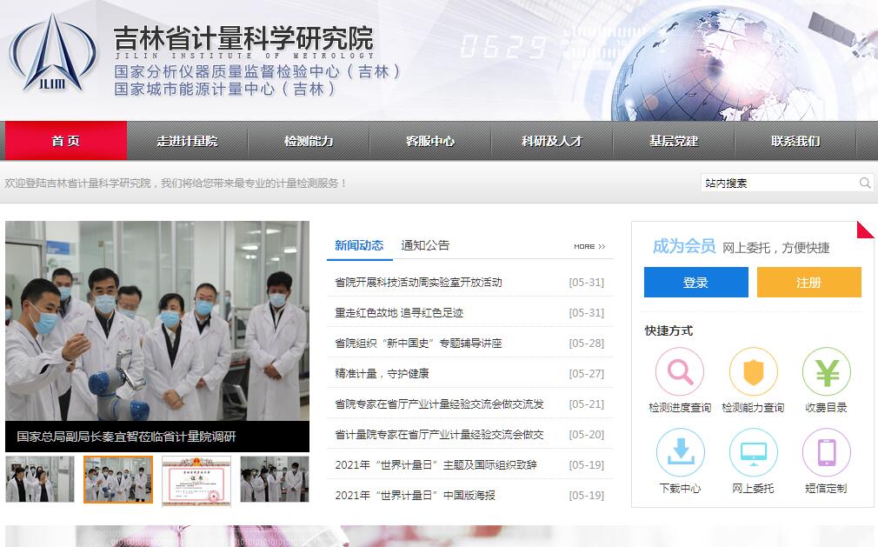The height and width of the screenshot is (547, 878).
Task: Open the 下载中心 download icon
Action: 680,453
